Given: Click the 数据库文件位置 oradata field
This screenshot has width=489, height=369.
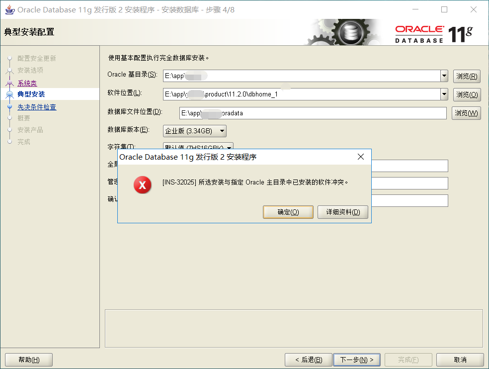Looking at the screenshot, I should [313, 113].
